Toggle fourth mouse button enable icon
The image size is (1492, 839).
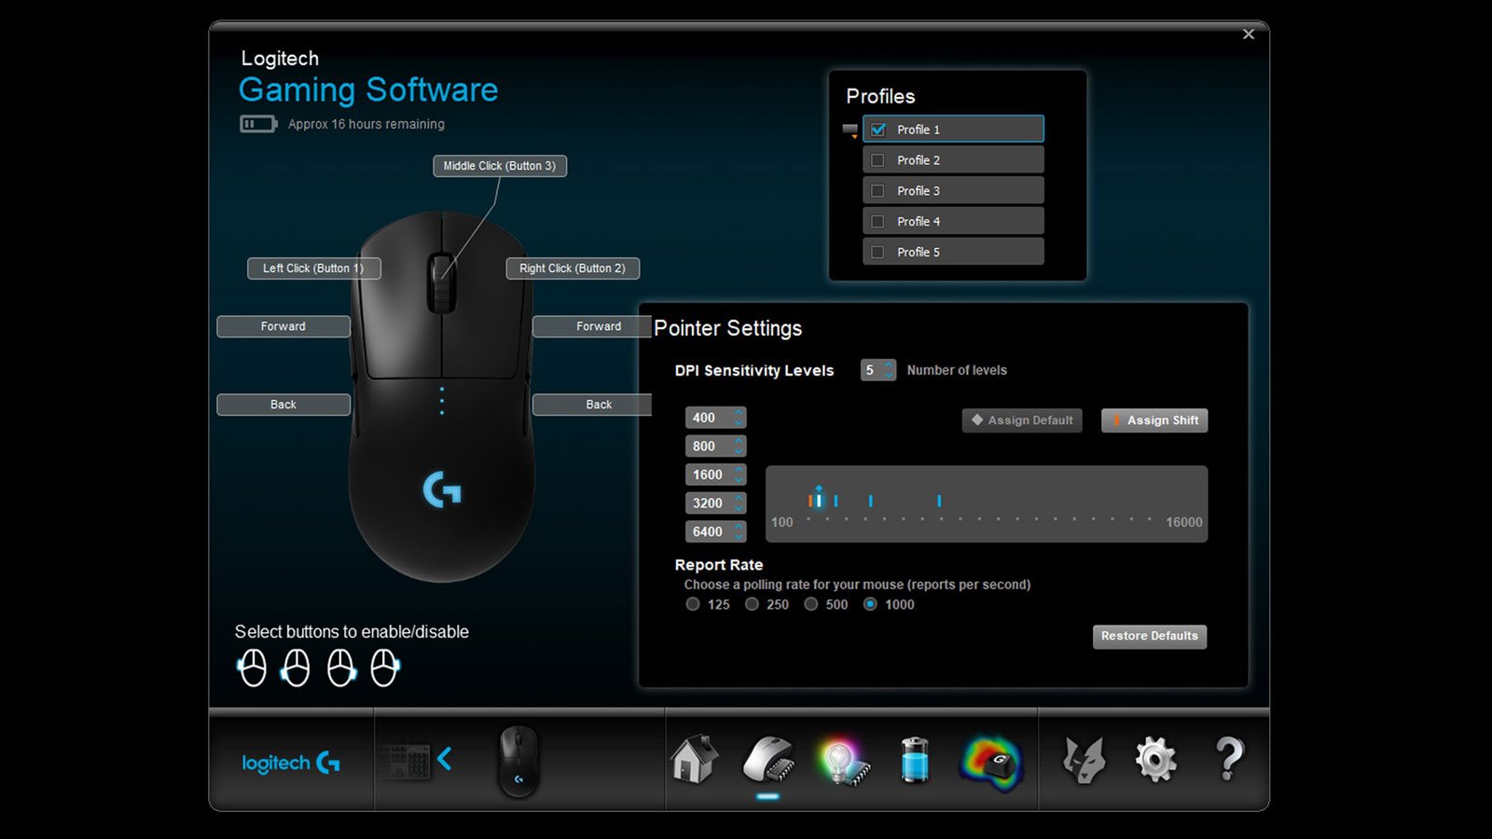coord(385,667)
